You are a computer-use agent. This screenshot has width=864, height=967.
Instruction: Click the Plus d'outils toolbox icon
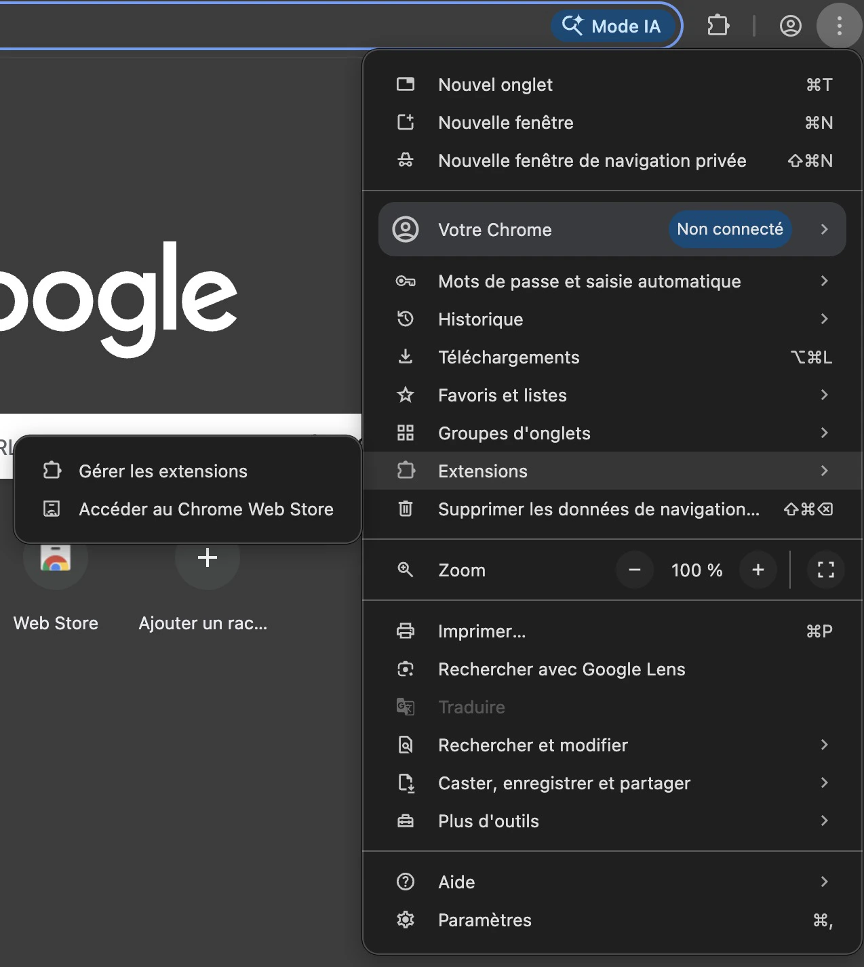(406, 821)
